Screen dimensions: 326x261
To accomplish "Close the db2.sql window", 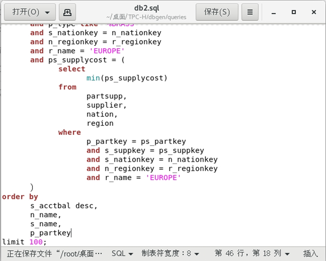I will click(x=314, y=12).
